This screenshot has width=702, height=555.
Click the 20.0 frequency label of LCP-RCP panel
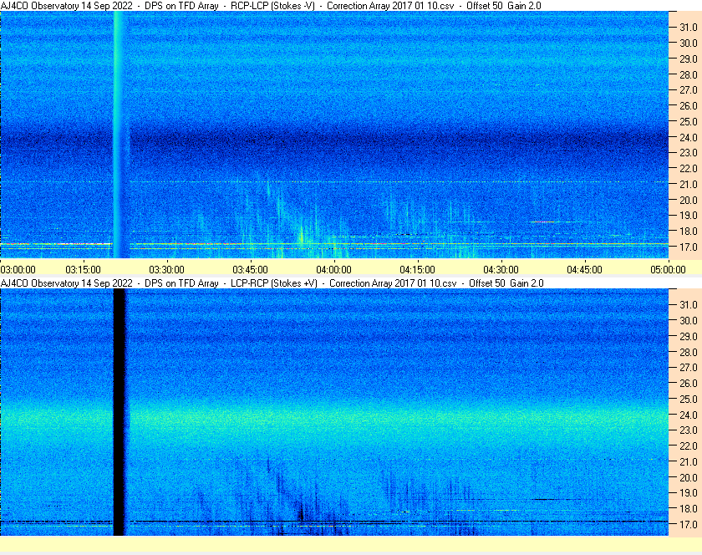coord(689,477)
